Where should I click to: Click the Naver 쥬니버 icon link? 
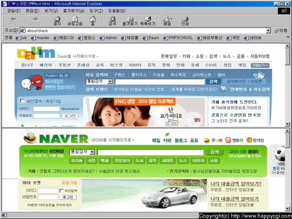(x=213, y=140)
